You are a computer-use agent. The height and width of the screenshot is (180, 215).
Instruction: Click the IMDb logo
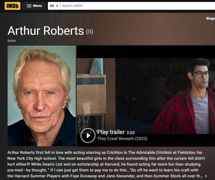pyautogui.click(x=12, y=6)
